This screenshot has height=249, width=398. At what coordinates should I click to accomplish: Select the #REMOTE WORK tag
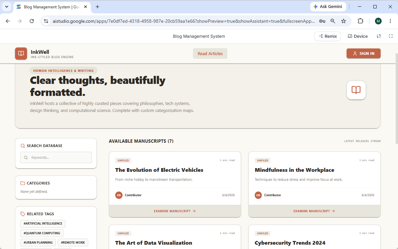73,242
